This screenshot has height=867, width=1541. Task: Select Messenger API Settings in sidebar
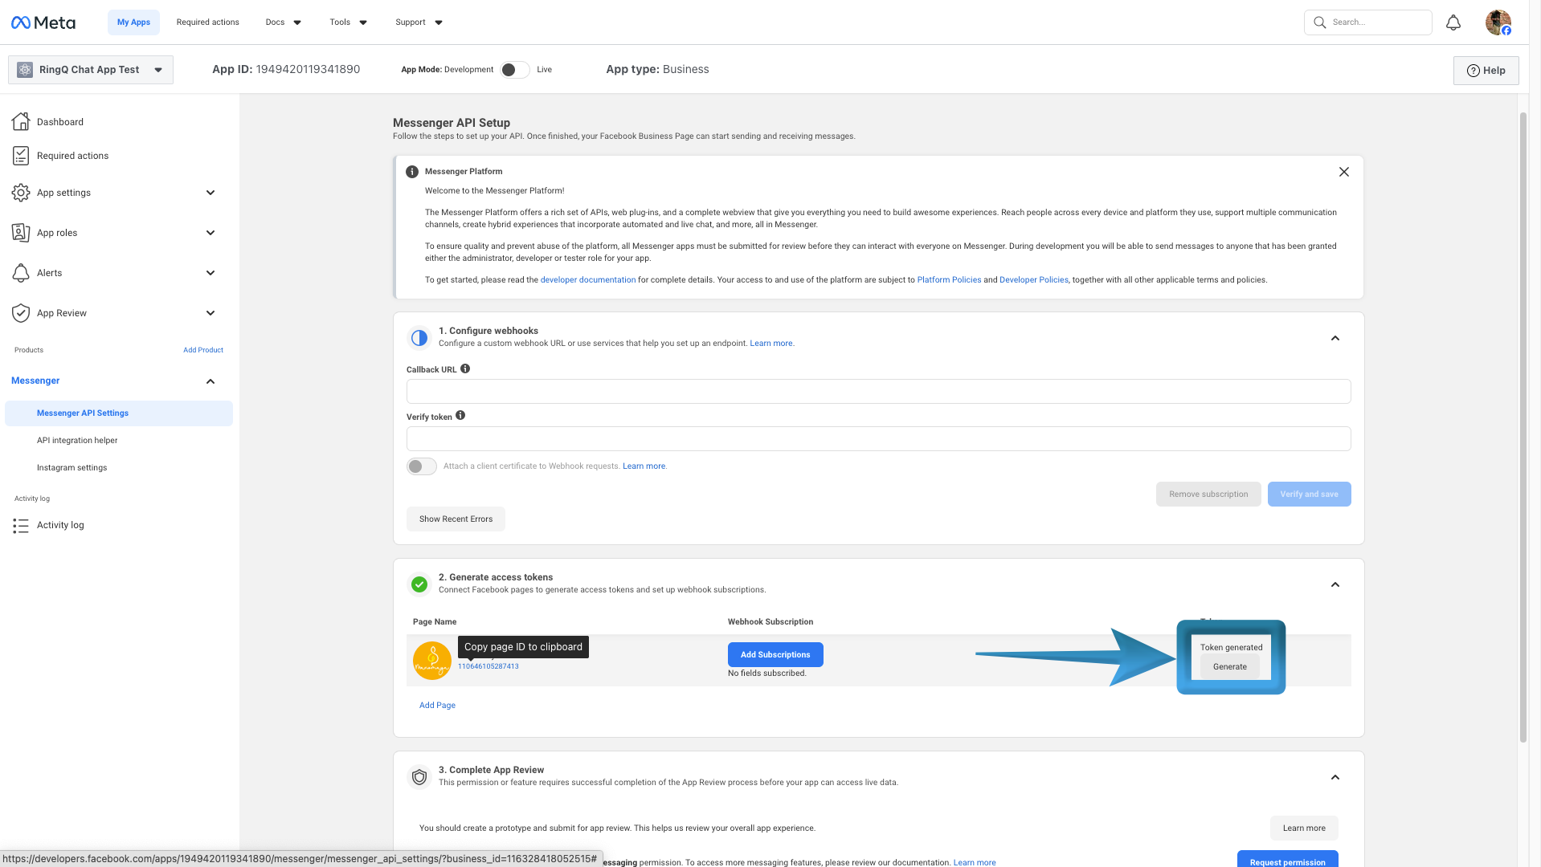point(119,413)
